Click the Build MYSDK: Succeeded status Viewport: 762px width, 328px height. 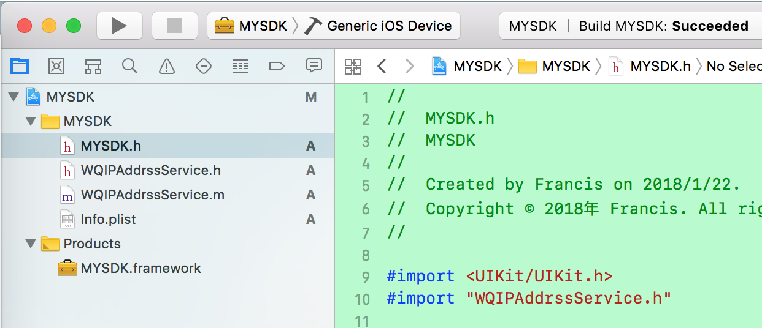tap(664, 26)
